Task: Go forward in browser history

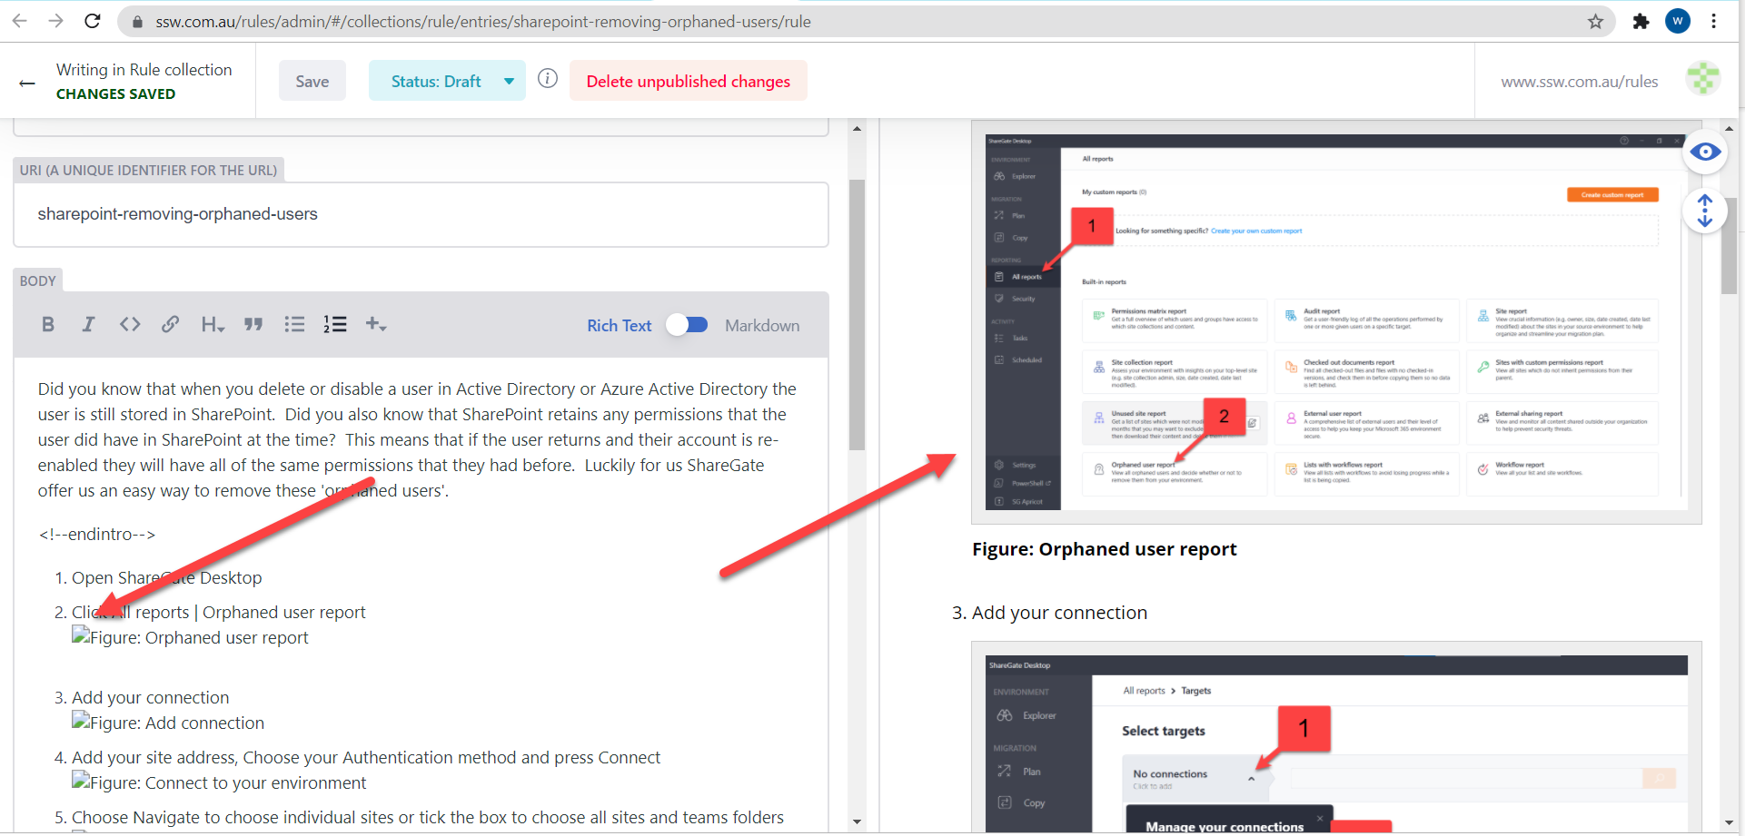Action: (55, 21)
